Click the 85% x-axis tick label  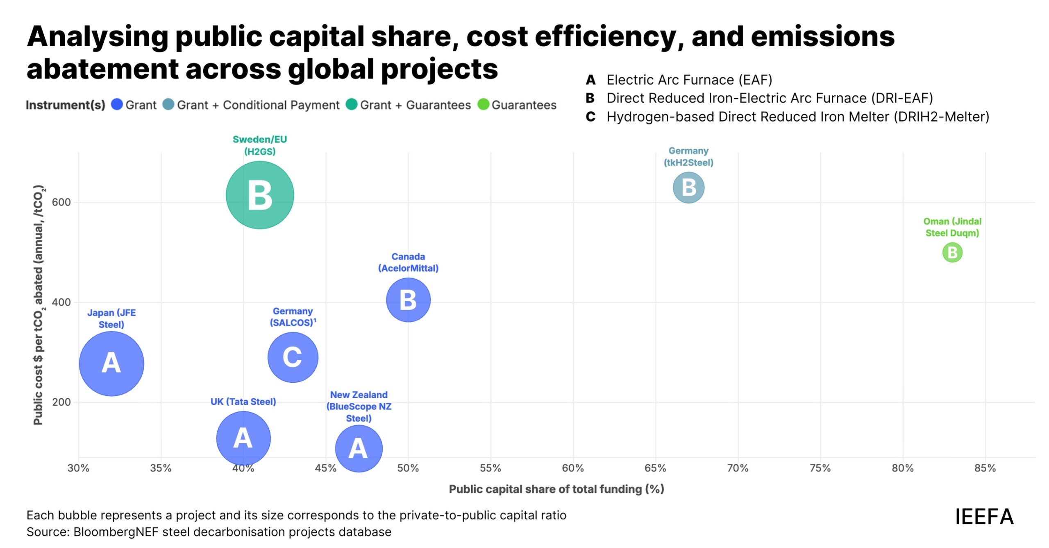point(985,468)
